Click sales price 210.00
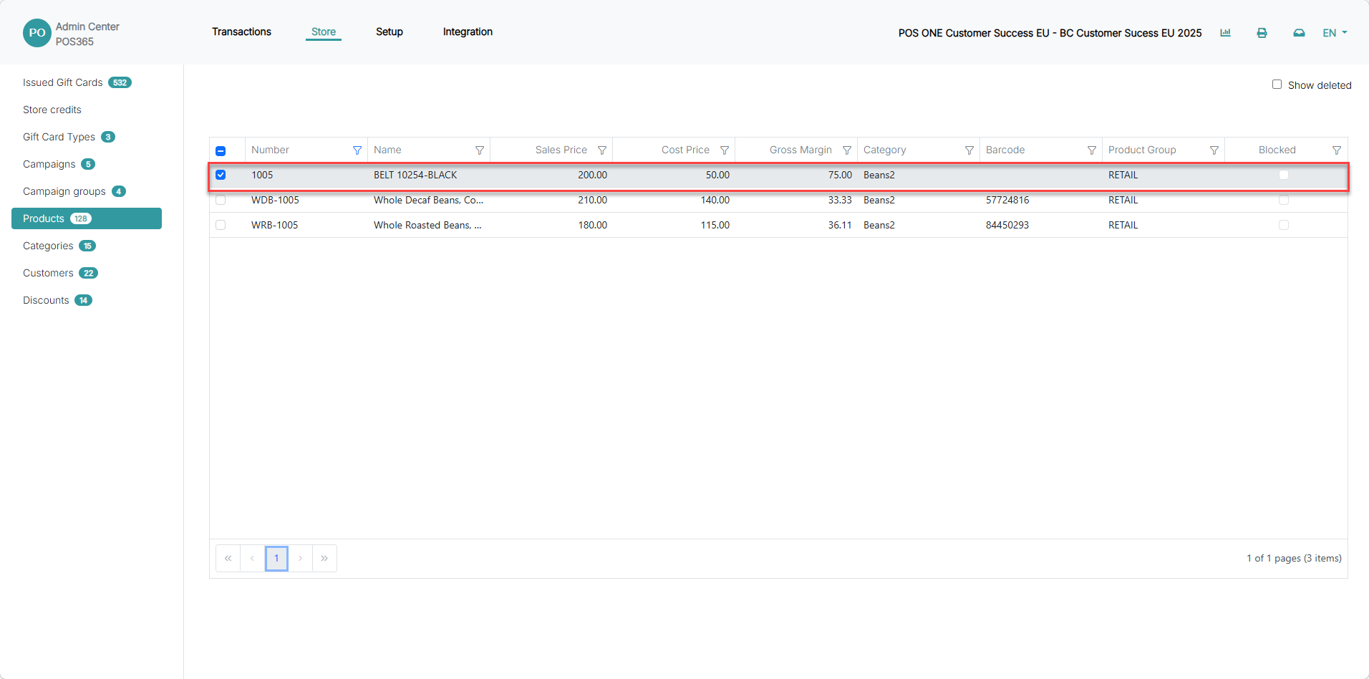1369x679 pixels. tap(592, 200)
